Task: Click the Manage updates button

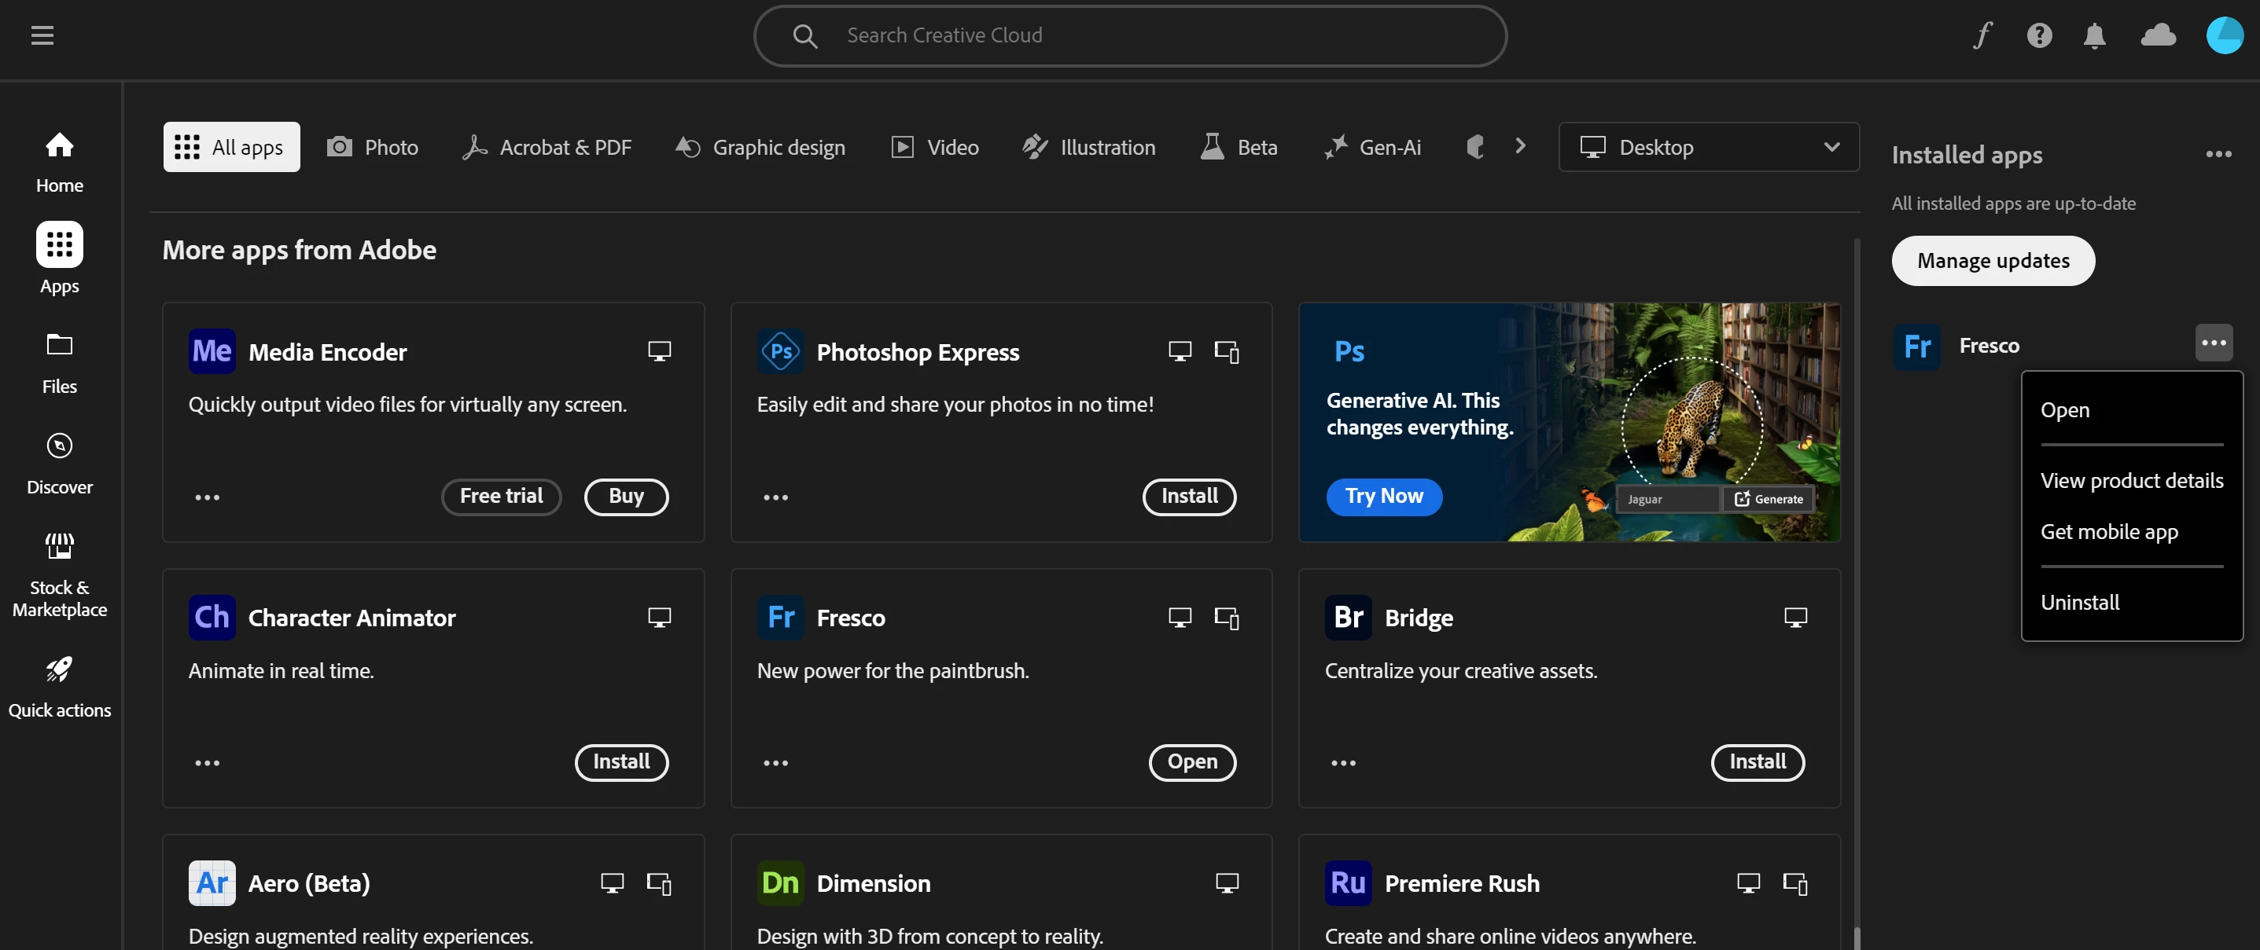Action: coord(1993,260)
